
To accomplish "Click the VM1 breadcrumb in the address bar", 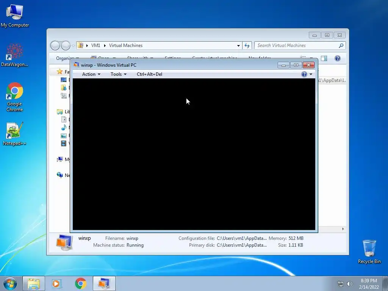I will (95, 45).
